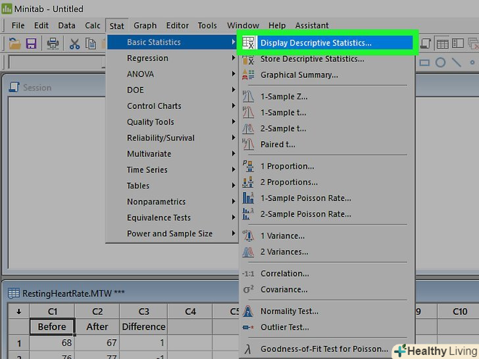The width and height of the screenshot is (479, 359).
Task: Open the Edit menu
Action: point(41,26)
